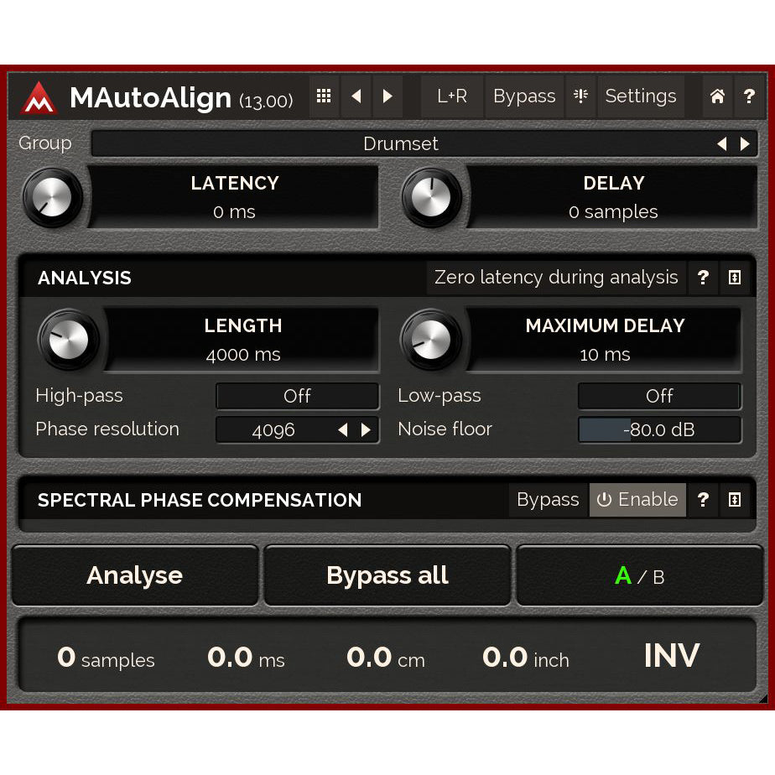775x775 pixels.
Task: Click the home icon in the toolbar
Action: click(x=717, y=96)
